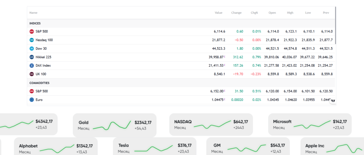364x155 pixels.
Task: Click the UK 100 icon
Action: [x=32, y=74]
